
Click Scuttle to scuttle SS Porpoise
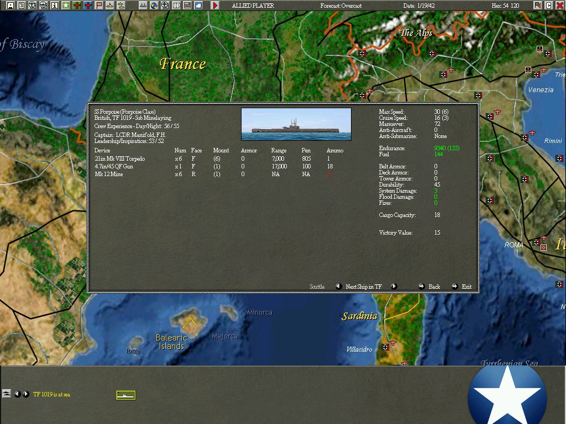(x=317, y=287)
